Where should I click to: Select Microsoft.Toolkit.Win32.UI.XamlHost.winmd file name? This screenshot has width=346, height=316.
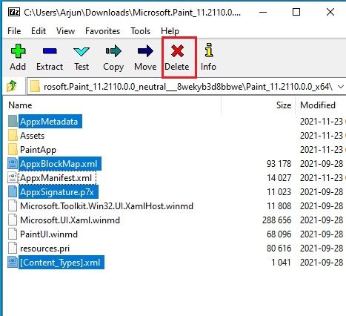click(107, 206)
